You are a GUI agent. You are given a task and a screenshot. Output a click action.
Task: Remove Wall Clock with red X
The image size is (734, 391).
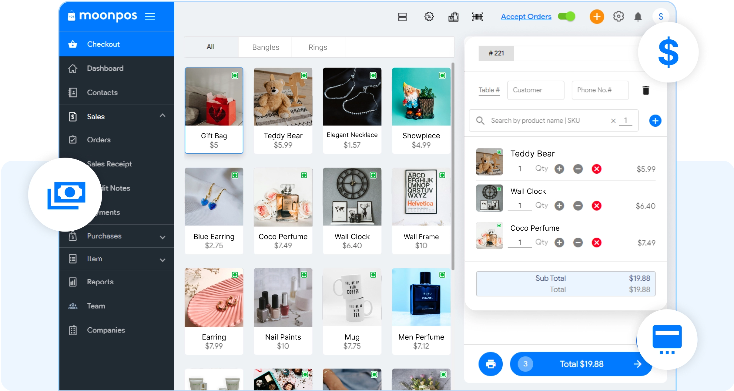(596, 206)
